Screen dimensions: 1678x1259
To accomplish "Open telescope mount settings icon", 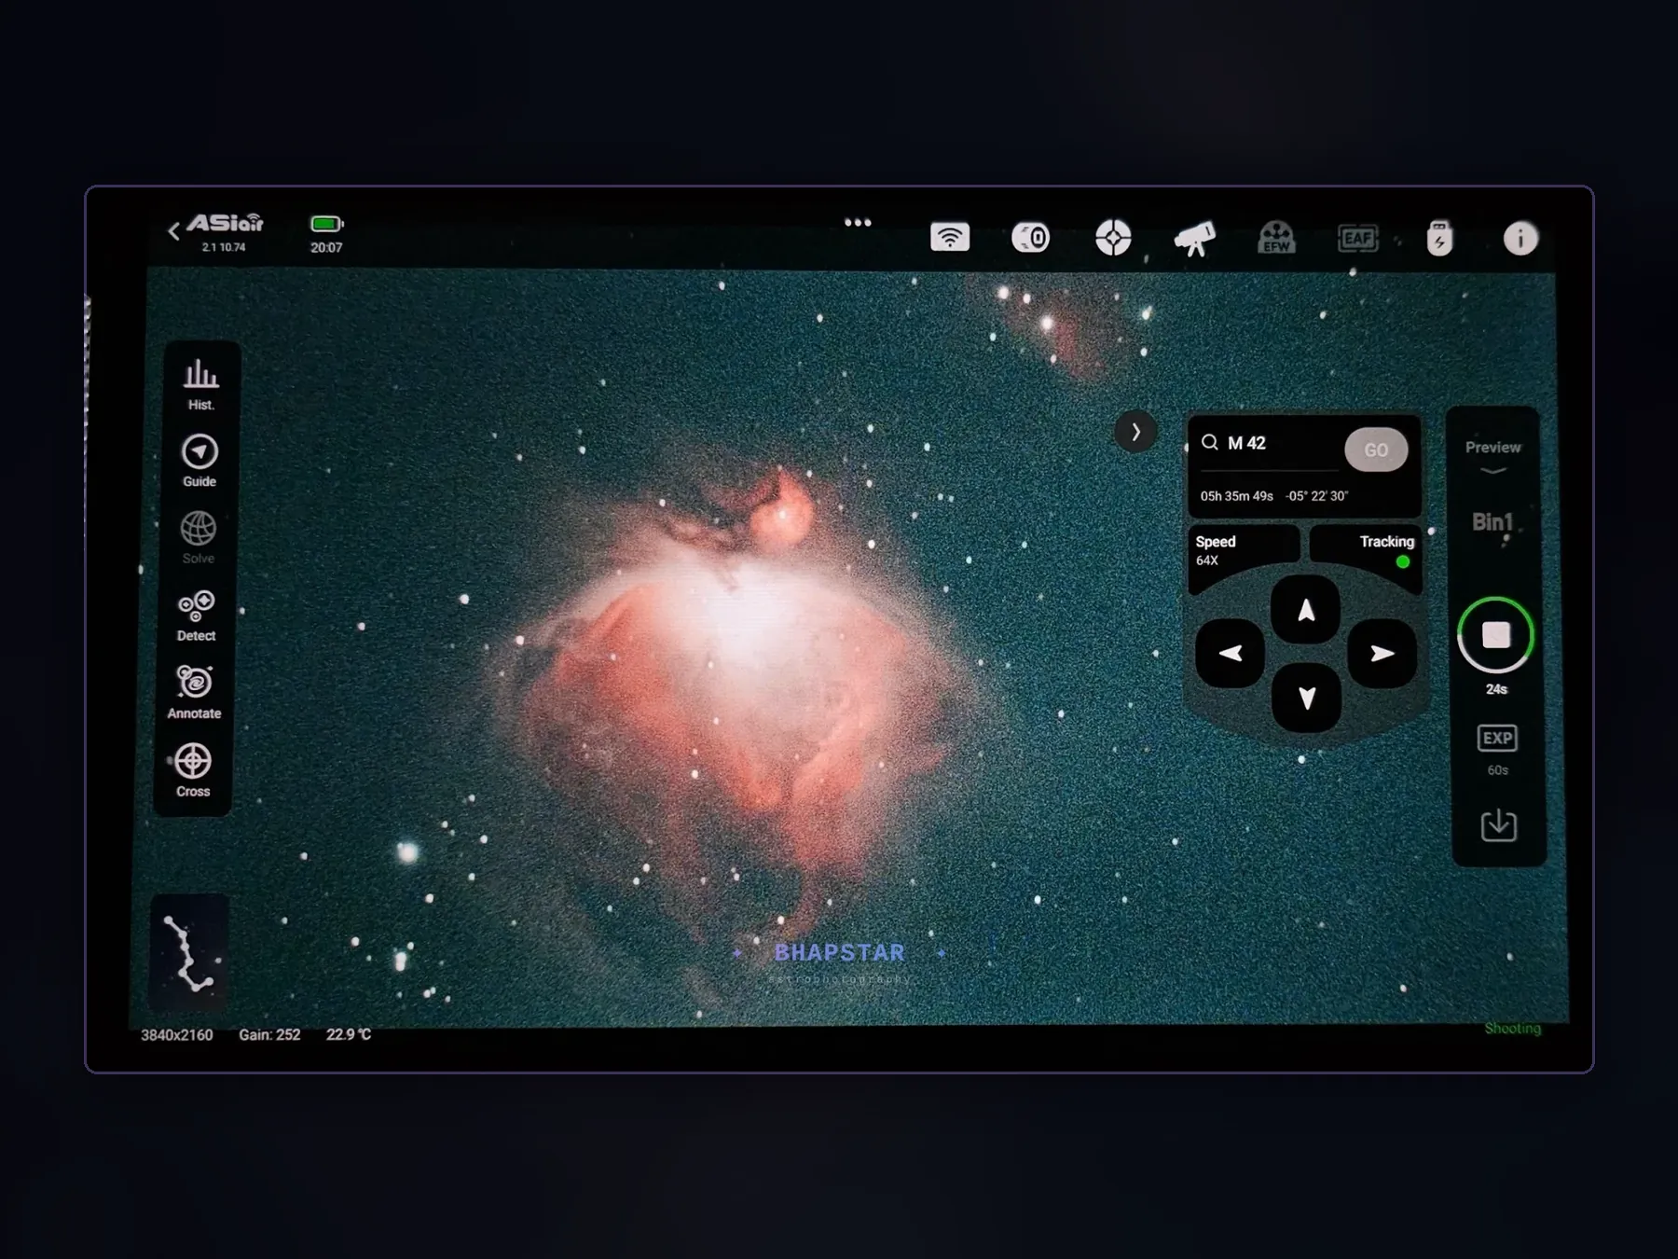I will 1195,239.
